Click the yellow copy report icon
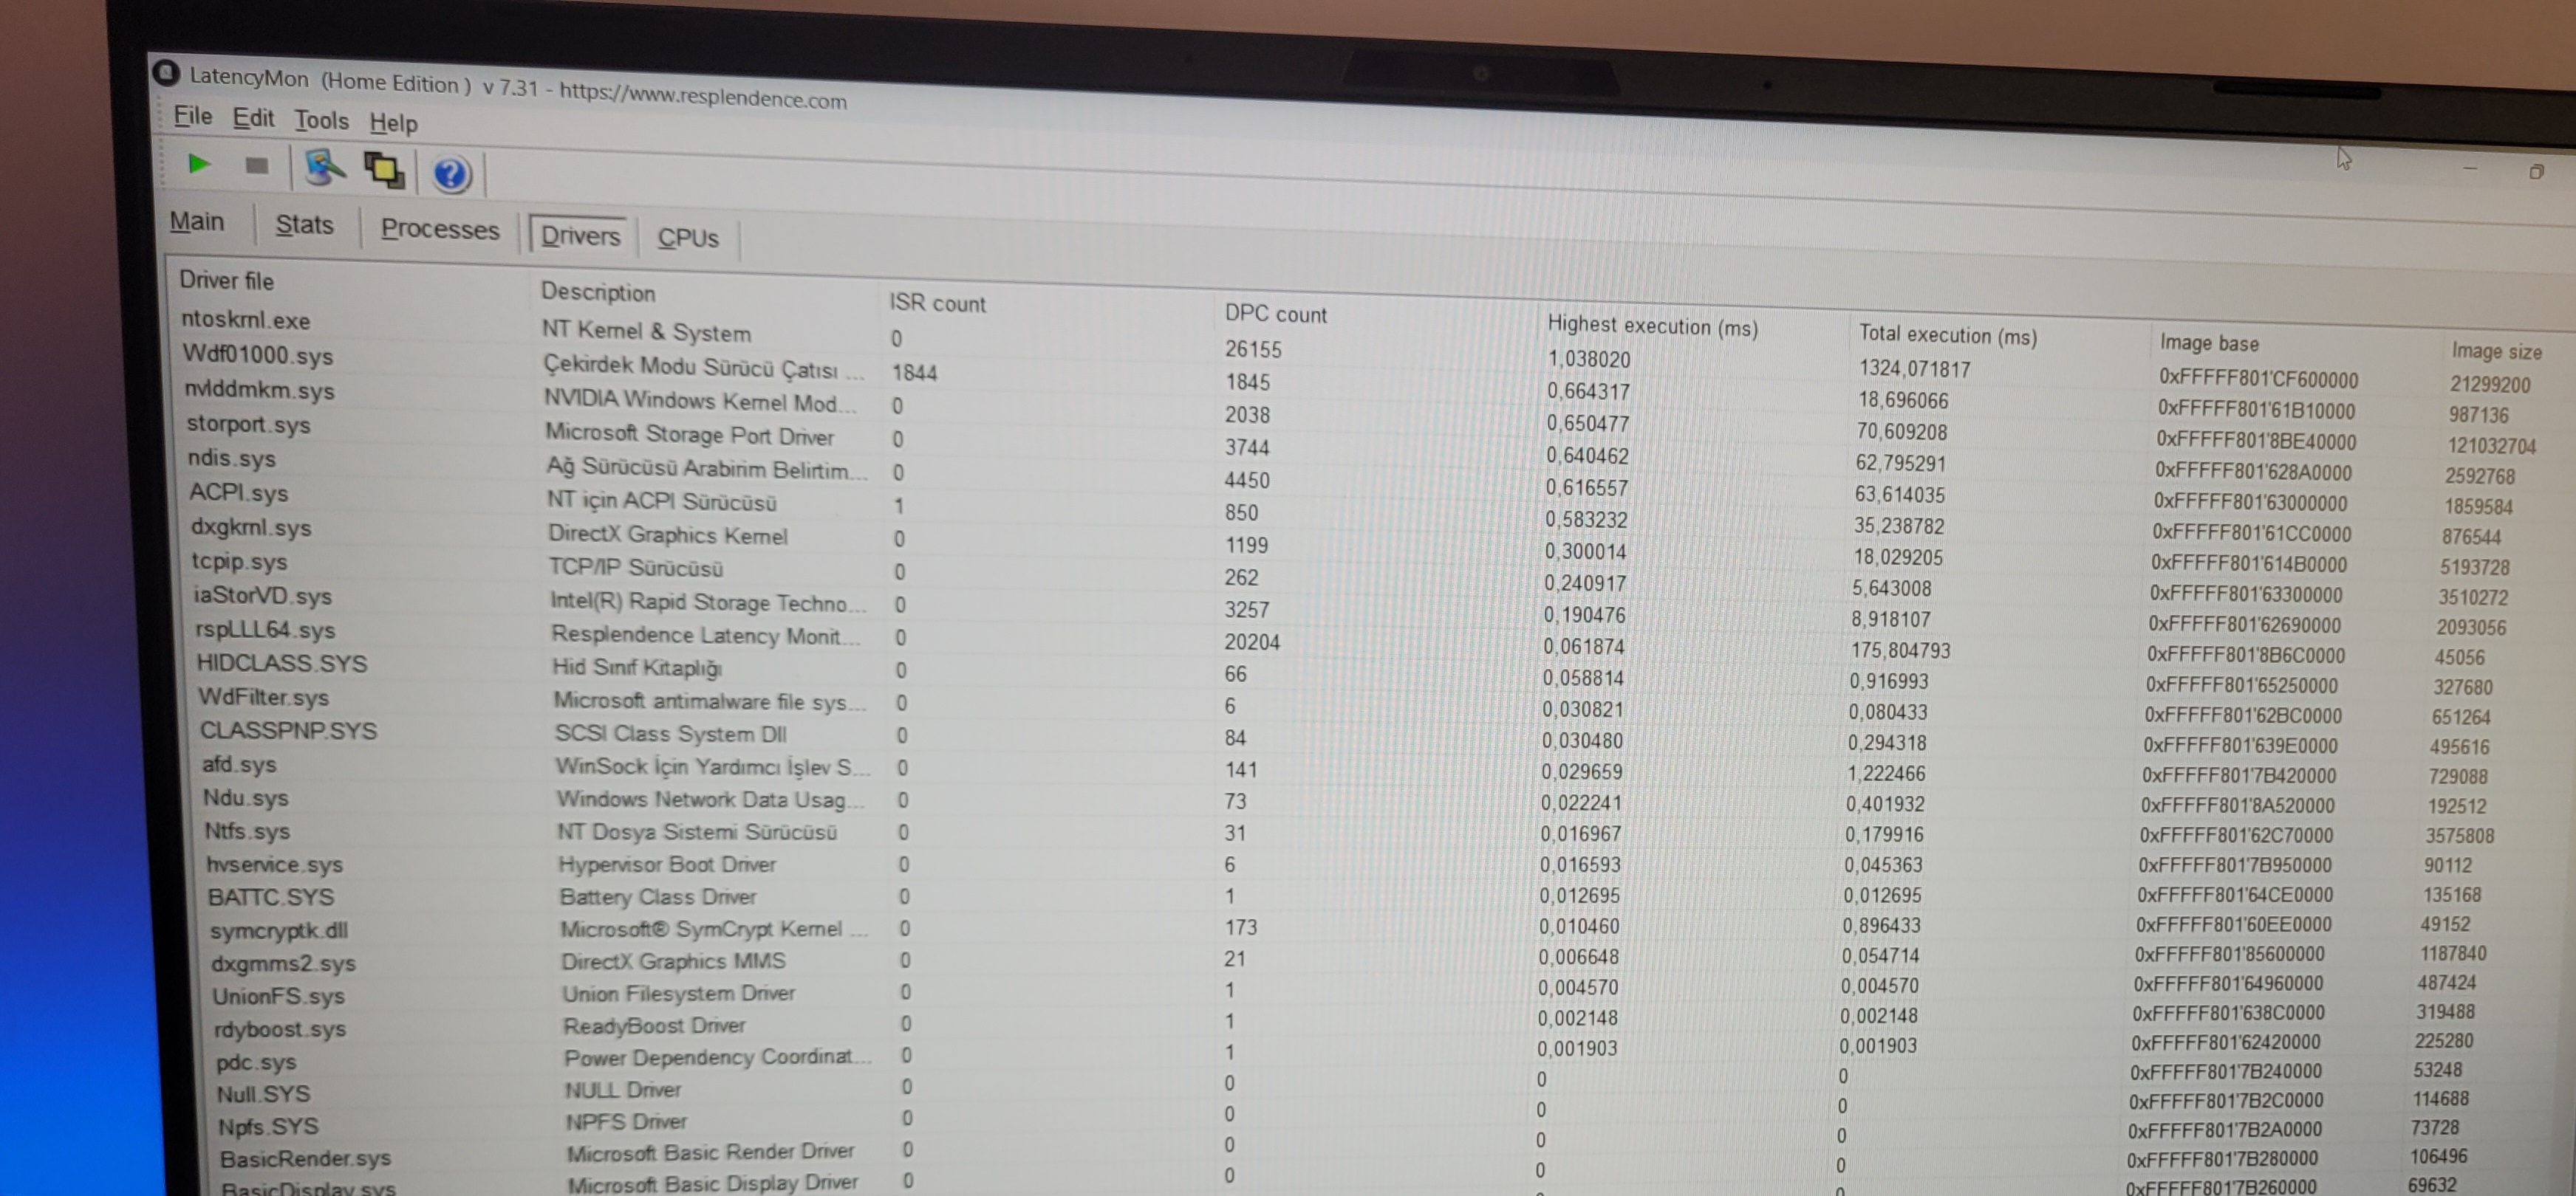Screen dimensions: 2576x1196 (x=385, y=171)
